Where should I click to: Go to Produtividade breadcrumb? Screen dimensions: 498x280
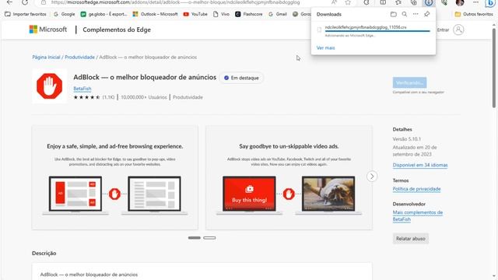[x=79, y=57]
